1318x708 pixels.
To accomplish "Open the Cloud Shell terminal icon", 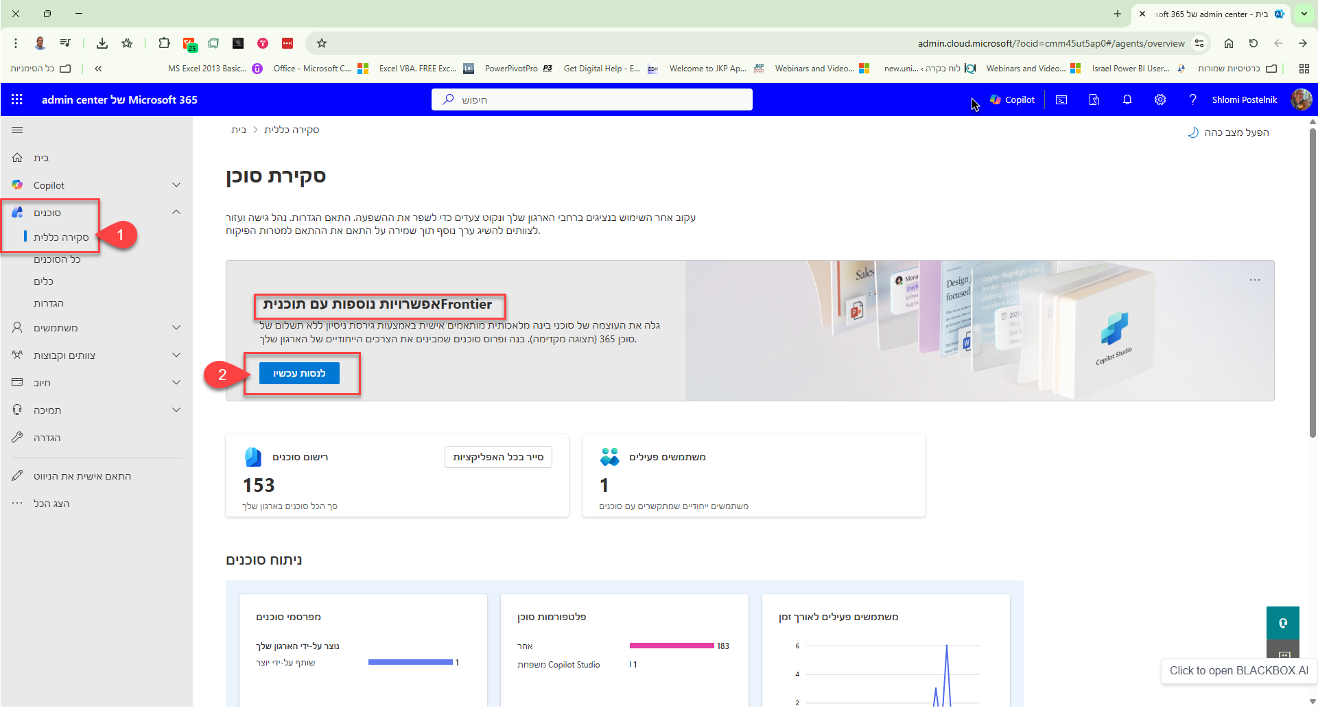I will tap(1061, 99).
